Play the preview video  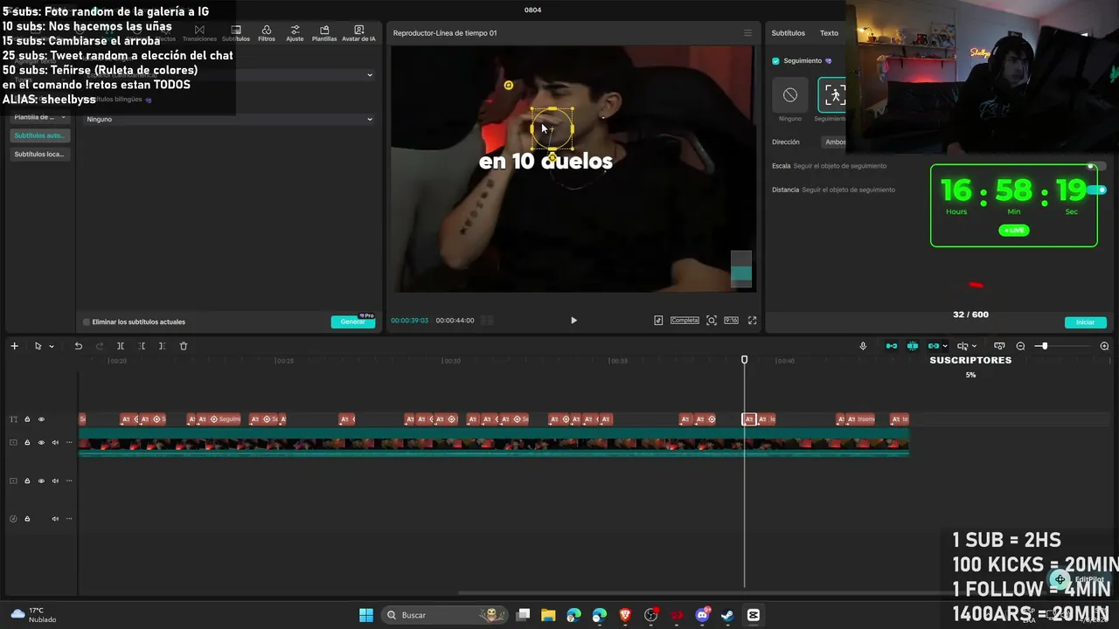(573, 321)
